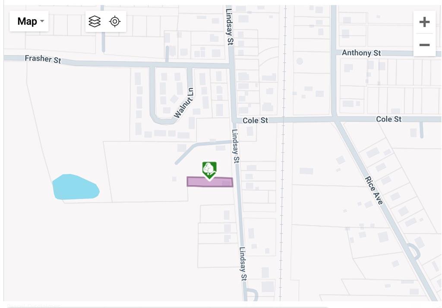This screenshot has width=442, height=308.
Task: Click the Lindsay St label below Cole St
Action: 235,146
